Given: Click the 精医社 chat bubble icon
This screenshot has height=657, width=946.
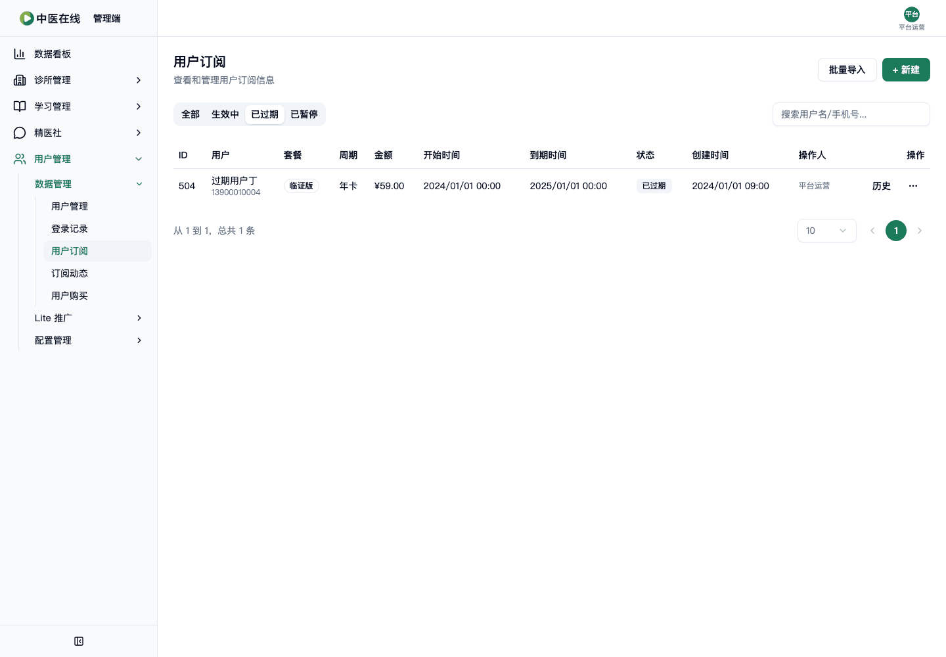Looking at the screenshot, I should pos(20,133).
